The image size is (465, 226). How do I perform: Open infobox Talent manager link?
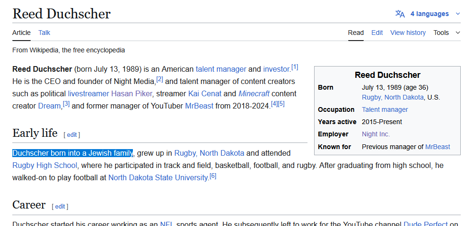tap(385, 109)
